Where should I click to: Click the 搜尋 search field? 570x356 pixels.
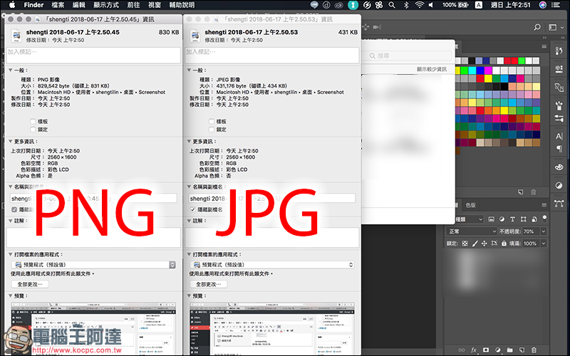[x=410, y=56]
